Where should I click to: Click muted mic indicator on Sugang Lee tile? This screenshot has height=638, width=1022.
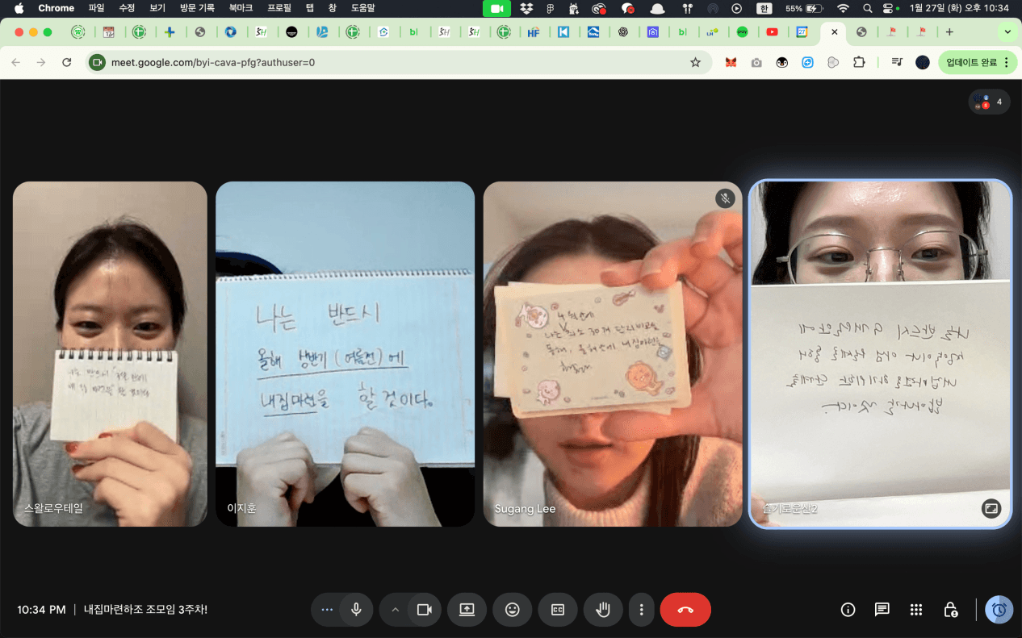point(725,198)
